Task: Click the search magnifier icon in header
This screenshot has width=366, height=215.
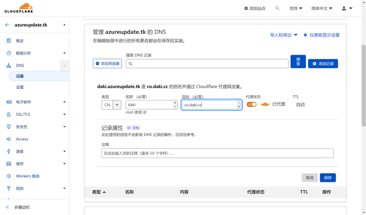Action: click(277, 8)
